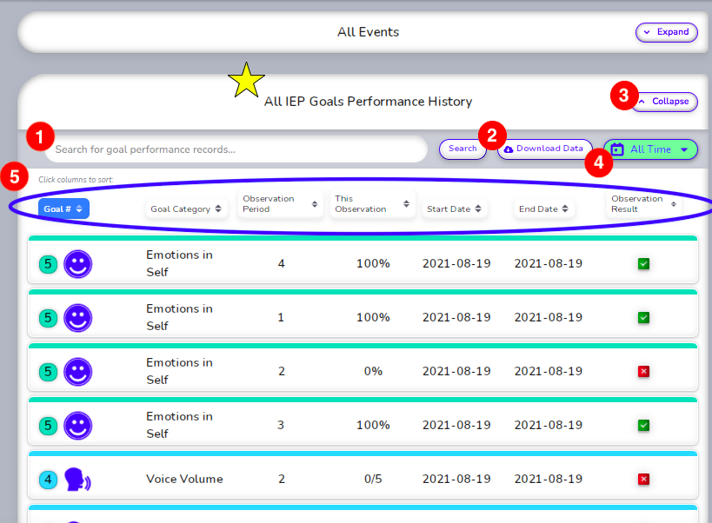The width and height of the screenshot is (712, 523).
Task: Click goal badge 5 in the period 3 row
Action: point(48,426)
